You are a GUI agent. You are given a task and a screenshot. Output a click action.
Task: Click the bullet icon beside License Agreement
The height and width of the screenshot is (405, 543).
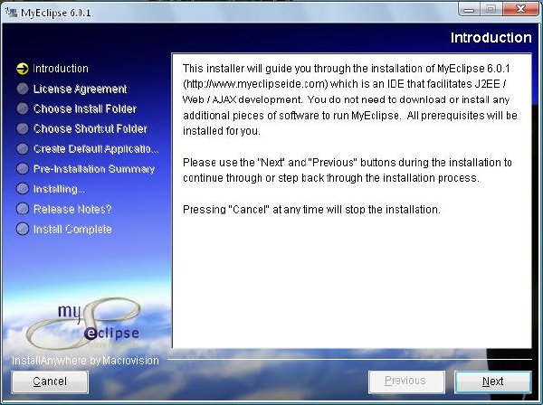click(x=23, y=89)
